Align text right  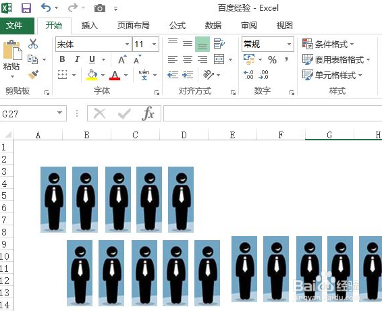tap(202, 59)
